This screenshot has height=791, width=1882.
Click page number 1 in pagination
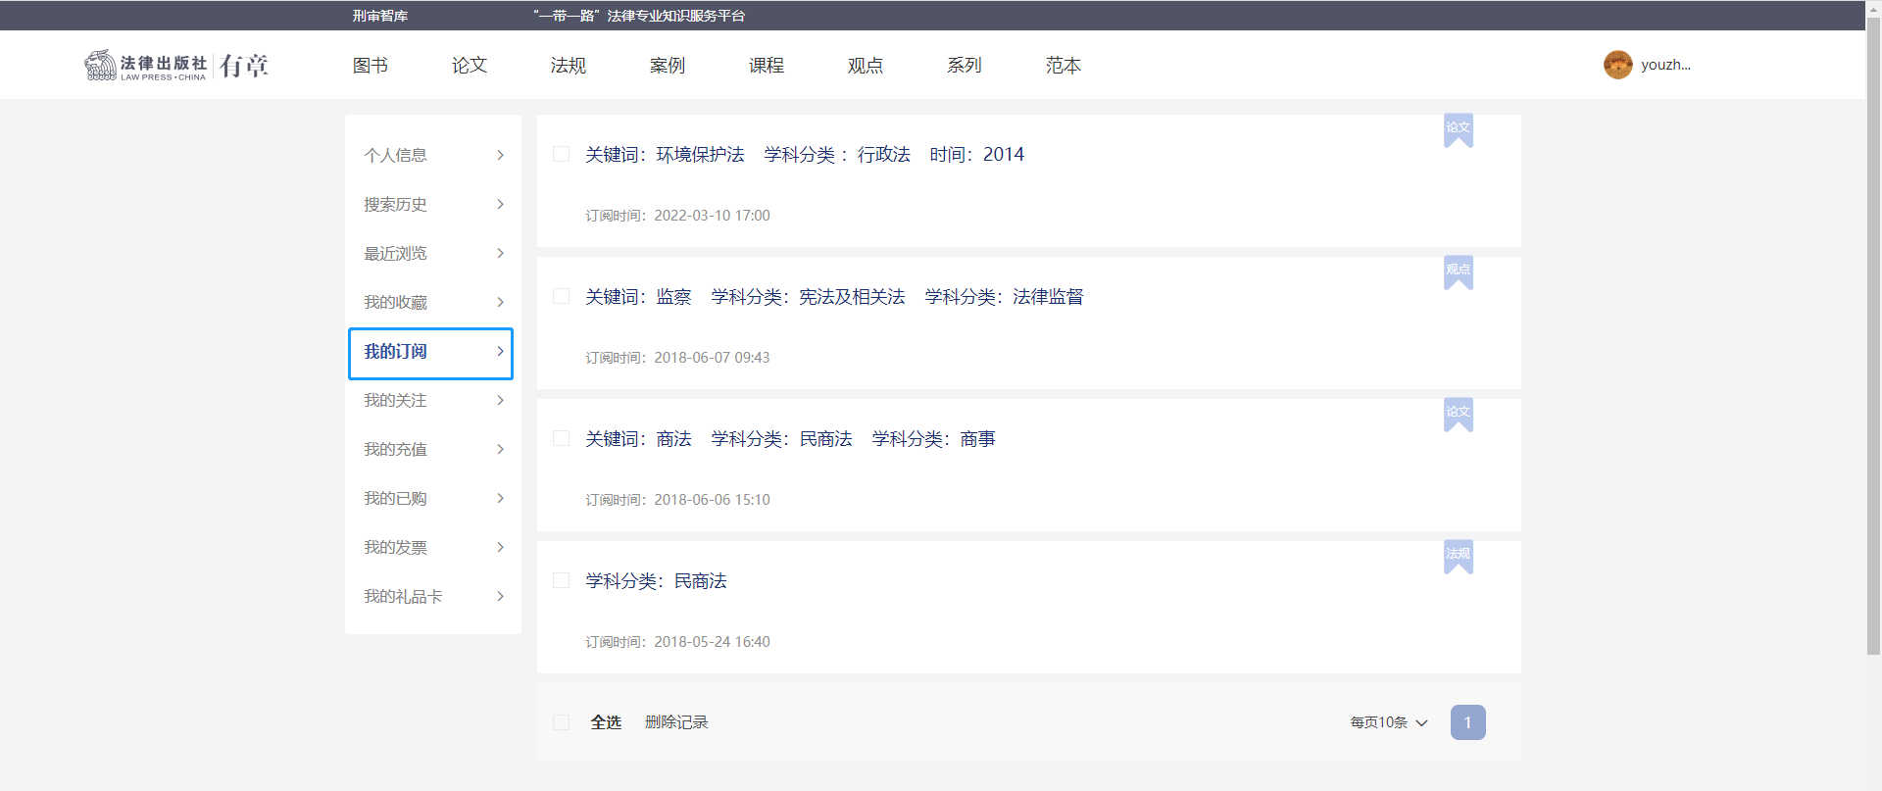click(x=1467, y=722)
